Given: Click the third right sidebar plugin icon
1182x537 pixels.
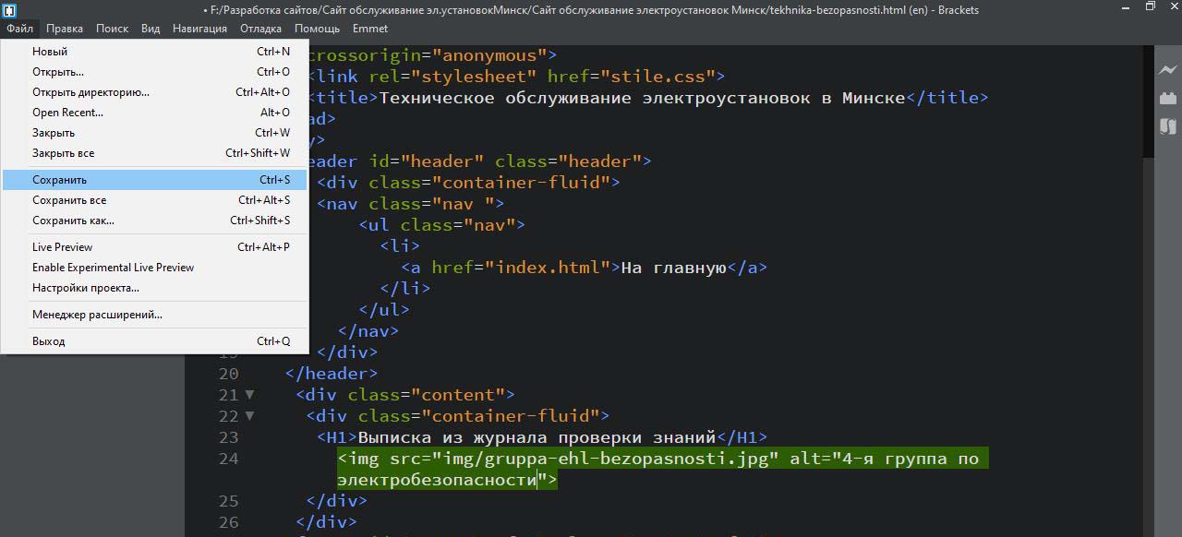Looking at the screenshot, I should point(1167,126).
